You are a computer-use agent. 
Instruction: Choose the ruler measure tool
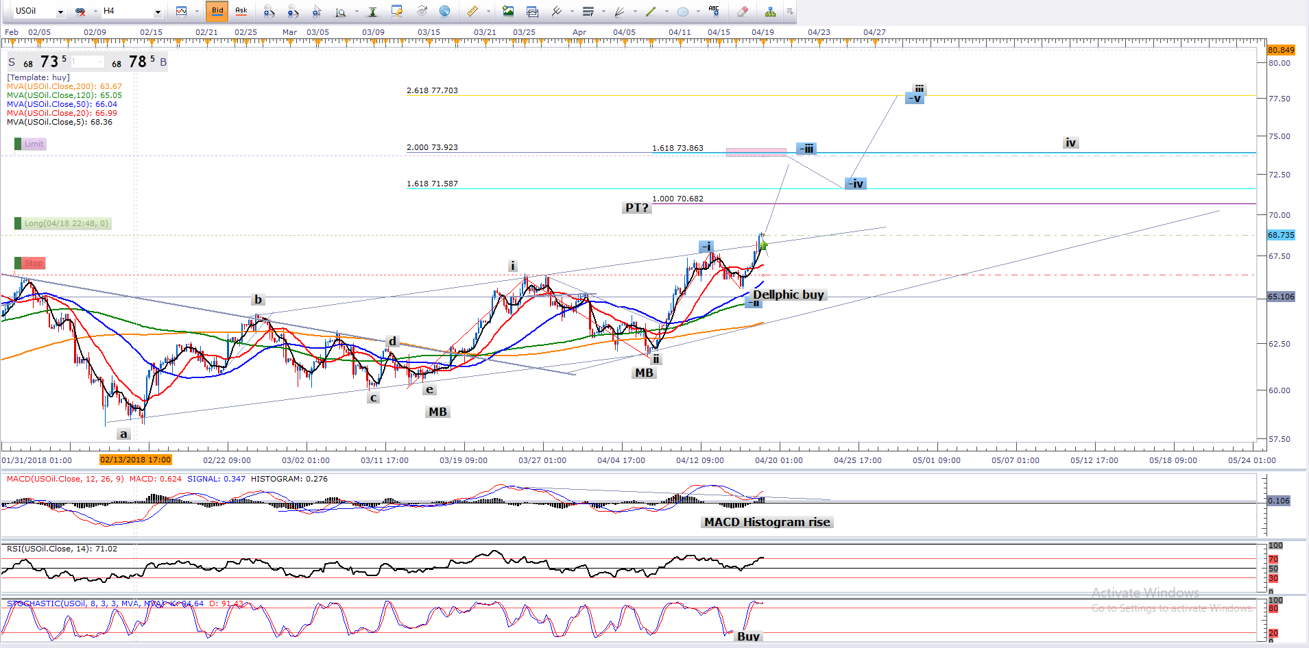click(472, 11)
